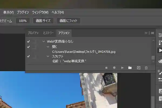Collapse the 開く step details
Viewport: 162px width, 108px height.
(x=48, y=47)
